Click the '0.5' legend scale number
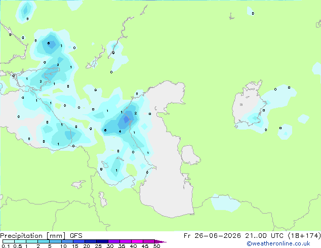The height and width of the screenshot is (248, 321). click(18, 246)
